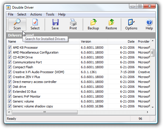The image size is (163, 129).
Task: Sort by the Name column header
Action: (43, 41)
